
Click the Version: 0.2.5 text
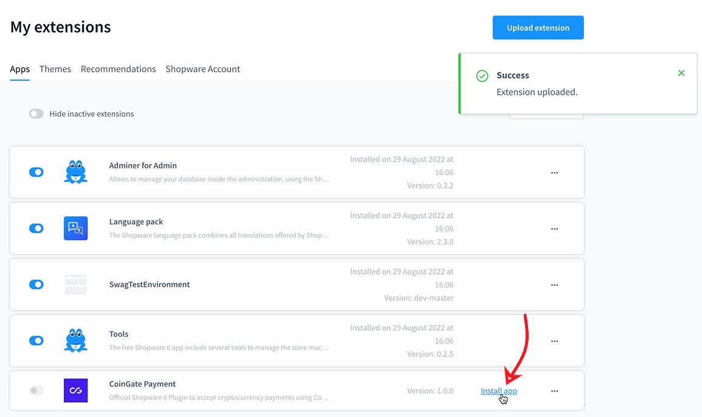(430, 354)
